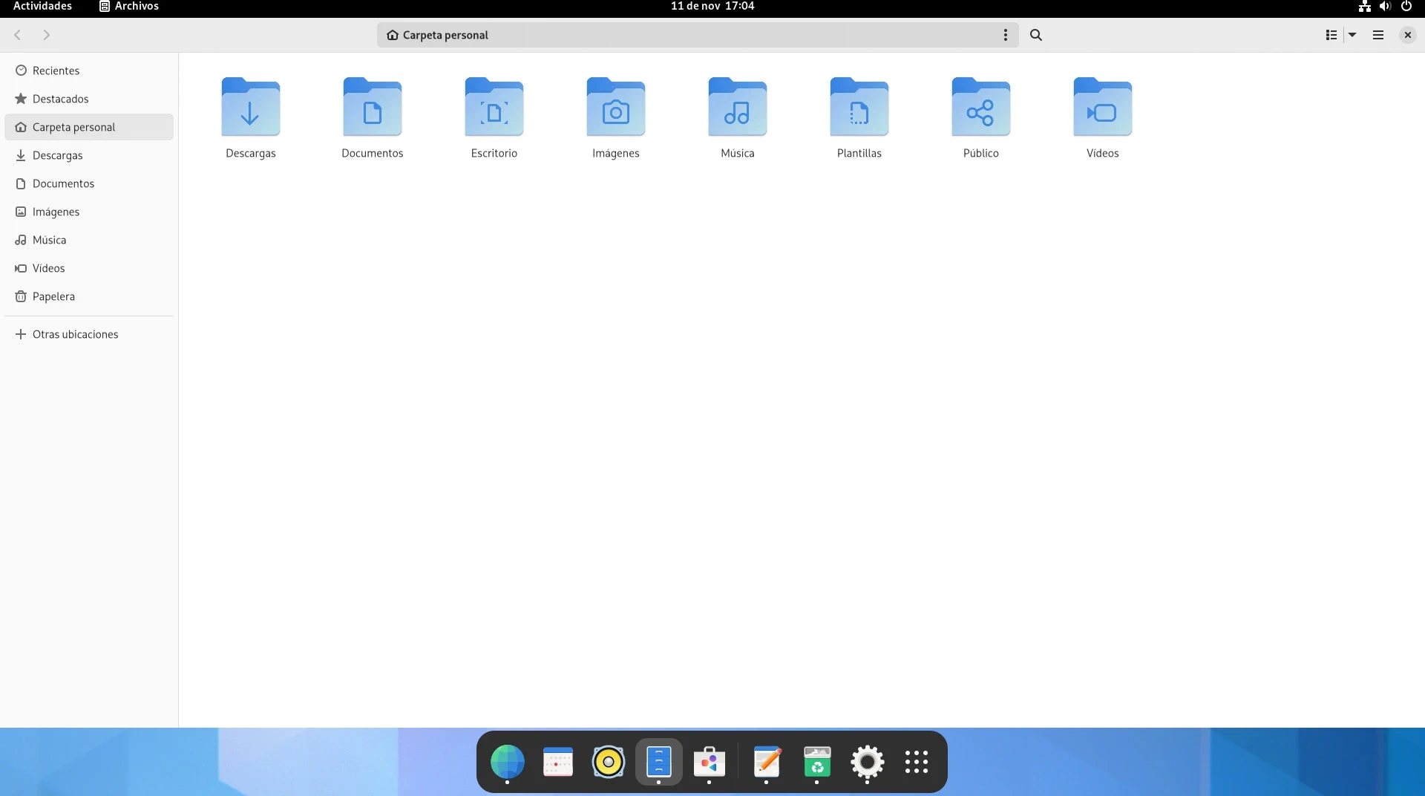Expand the view options dropdown arrow
This screenshot has height=796, width=1425.
click(1352, 35)
